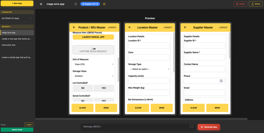Open the Unit of Measure dropdown
Screen dimensions: 264x133
coord(93,64)
